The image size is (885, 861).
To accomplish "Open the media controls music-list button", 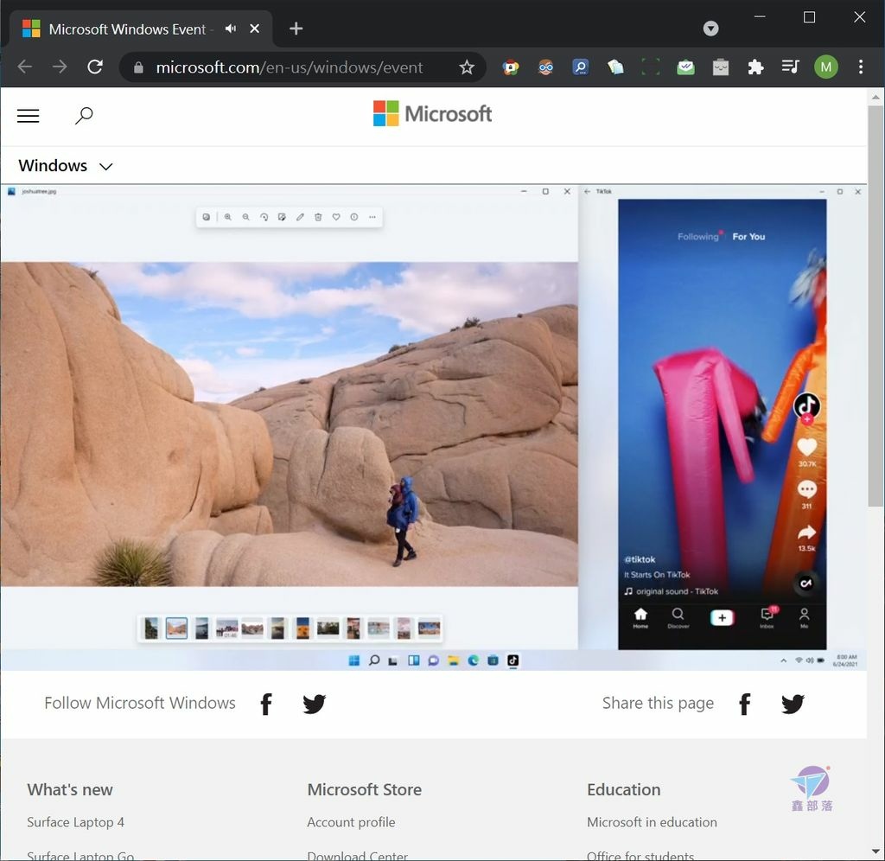I will pos(790,67).
